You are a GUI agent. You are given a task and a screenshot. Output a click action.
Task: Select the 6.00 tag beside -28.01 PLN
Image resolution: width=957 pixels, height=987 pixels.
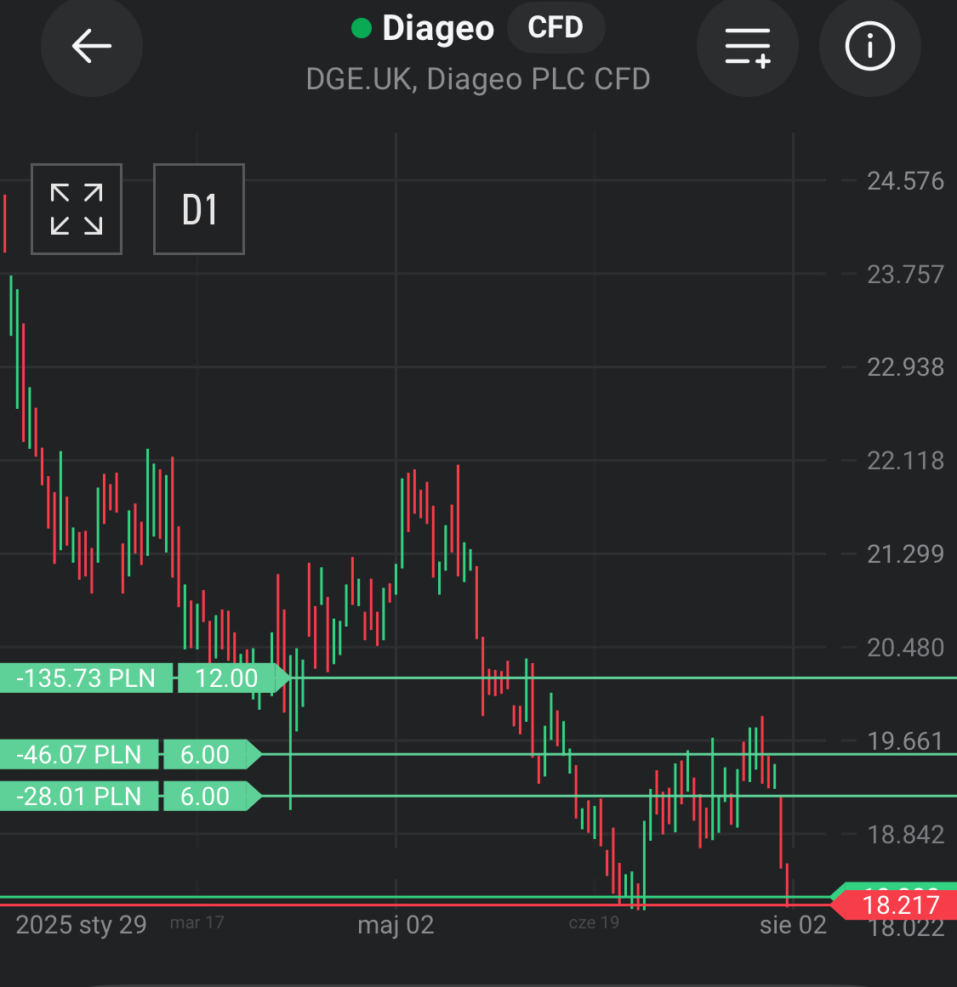(x=213, y=797)
